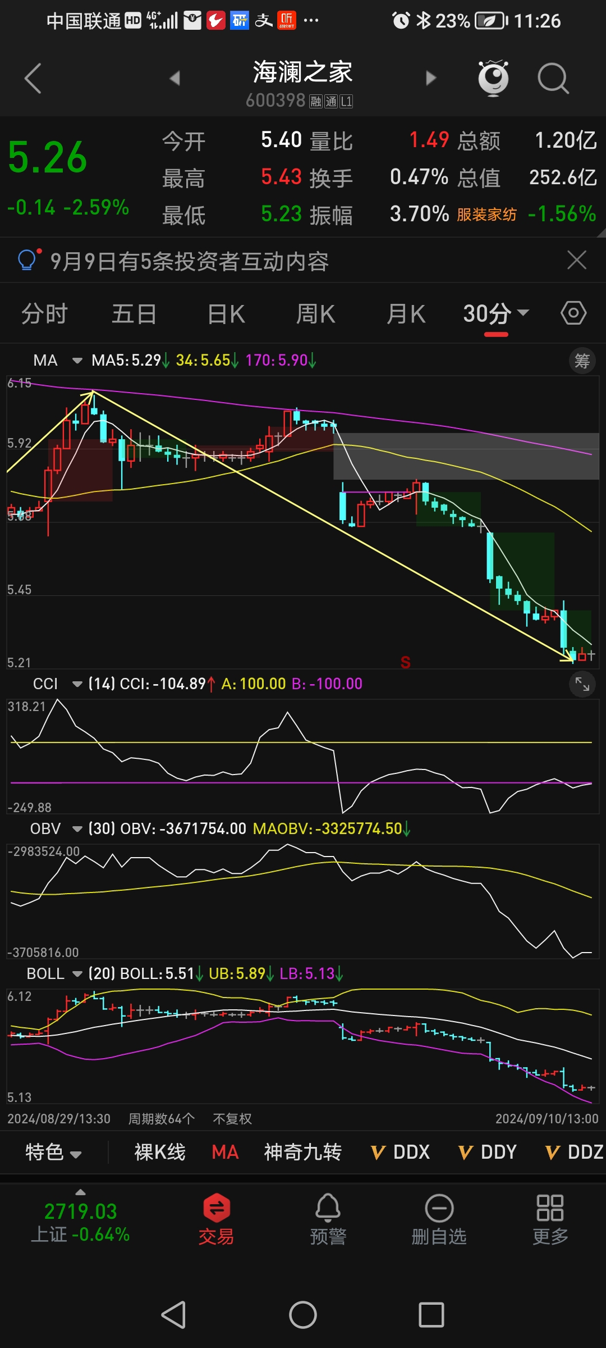
Task: Tap the UB:5.89 Bollinger value
Action: [x=241, y=973]
